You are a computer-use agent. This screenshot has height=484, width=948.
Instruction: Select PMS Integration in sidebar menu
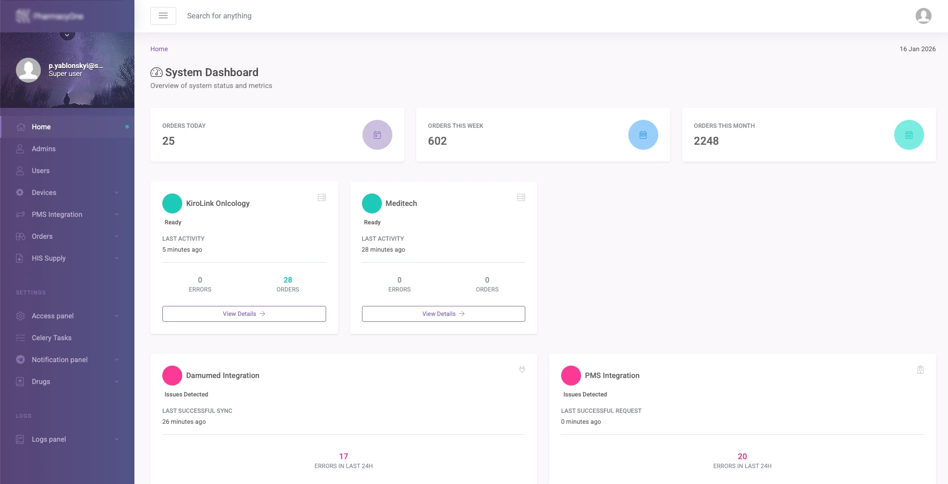[x=57, y=214]
